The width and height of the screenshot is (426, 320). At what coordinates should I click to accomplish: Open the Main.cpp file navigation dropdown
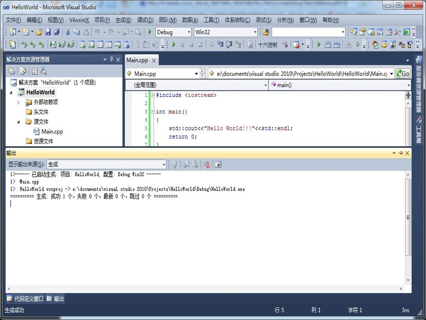tap(196, 73)
